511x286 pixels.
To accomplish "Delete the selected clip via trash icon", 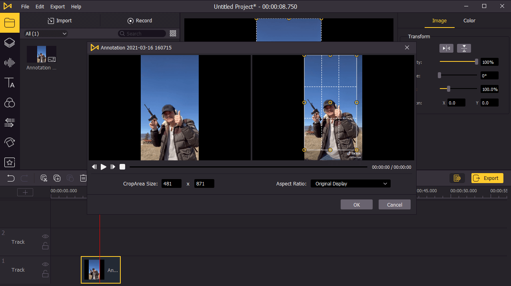I will [x=83, y=178].
